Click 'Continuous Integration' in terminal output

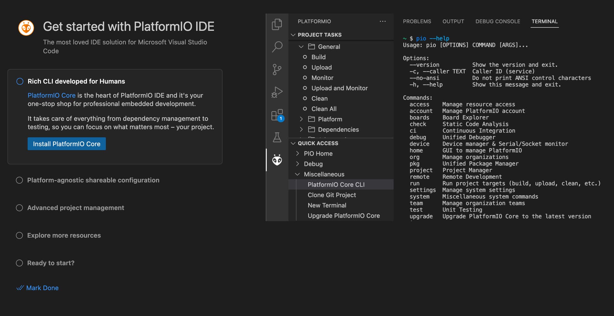[479, 131]
